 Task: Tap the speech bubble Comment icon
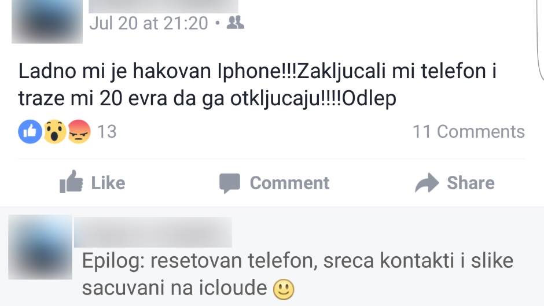point(230,183)
